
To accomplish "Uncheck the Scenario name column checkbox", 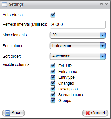I will [53, 95].
